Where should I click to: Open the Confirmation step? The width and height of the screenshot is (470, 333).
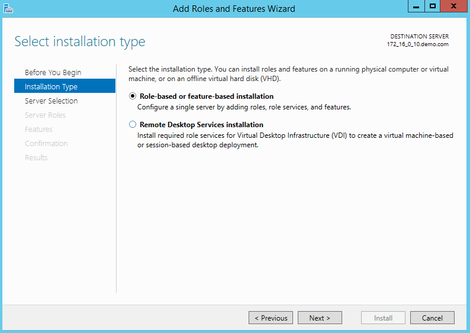tap(46, 143)
